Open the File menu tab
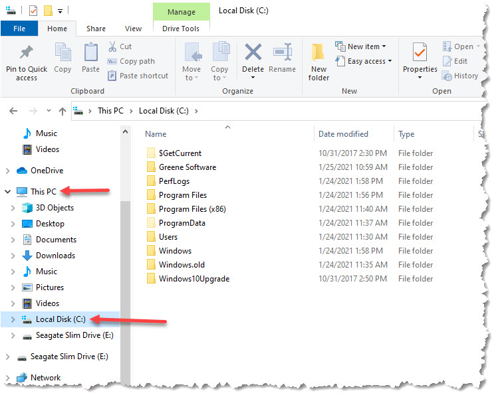 [19, 29]
